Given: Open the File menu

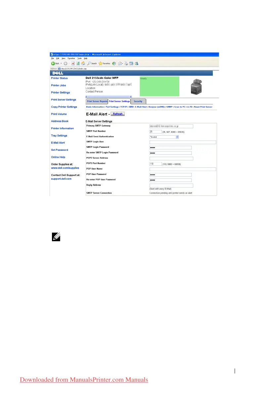Looking at the screenshot, I should [x=52, y=58].
